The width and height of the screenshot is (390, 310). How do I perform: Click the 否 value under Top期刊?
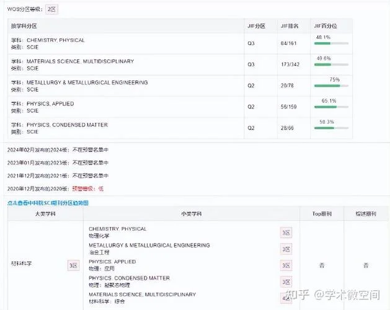(x=322, y=265)
